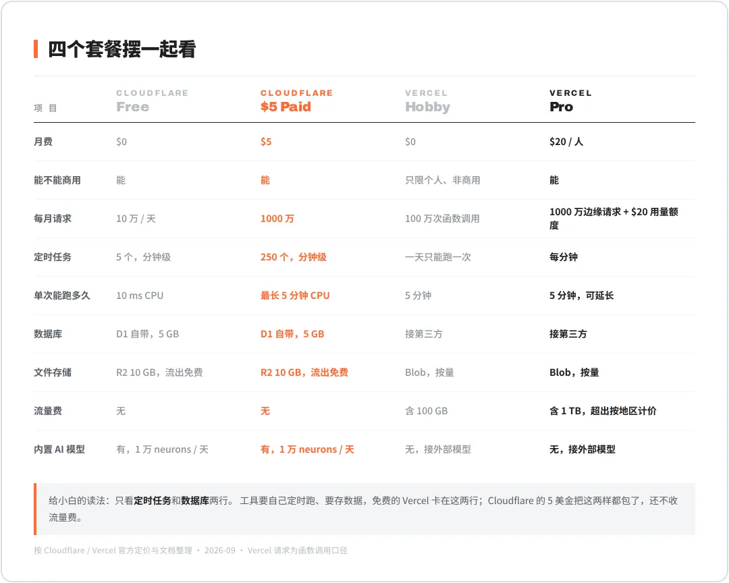Click the 10 ms CPU cell
This screenshot has height=583, width=729.
(140, 296)
